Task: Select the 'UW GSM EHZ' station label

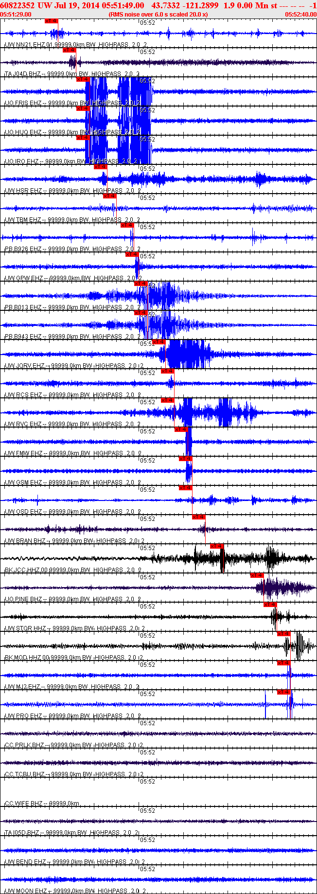Action: [x=23, y=483]
